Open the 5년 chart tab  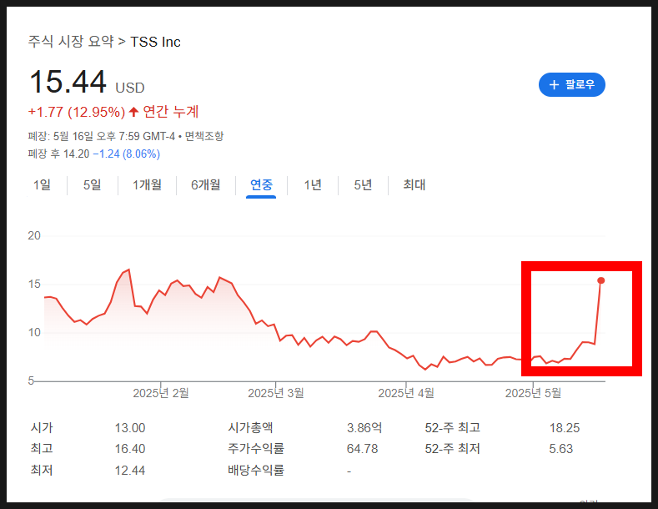point(363,184)
